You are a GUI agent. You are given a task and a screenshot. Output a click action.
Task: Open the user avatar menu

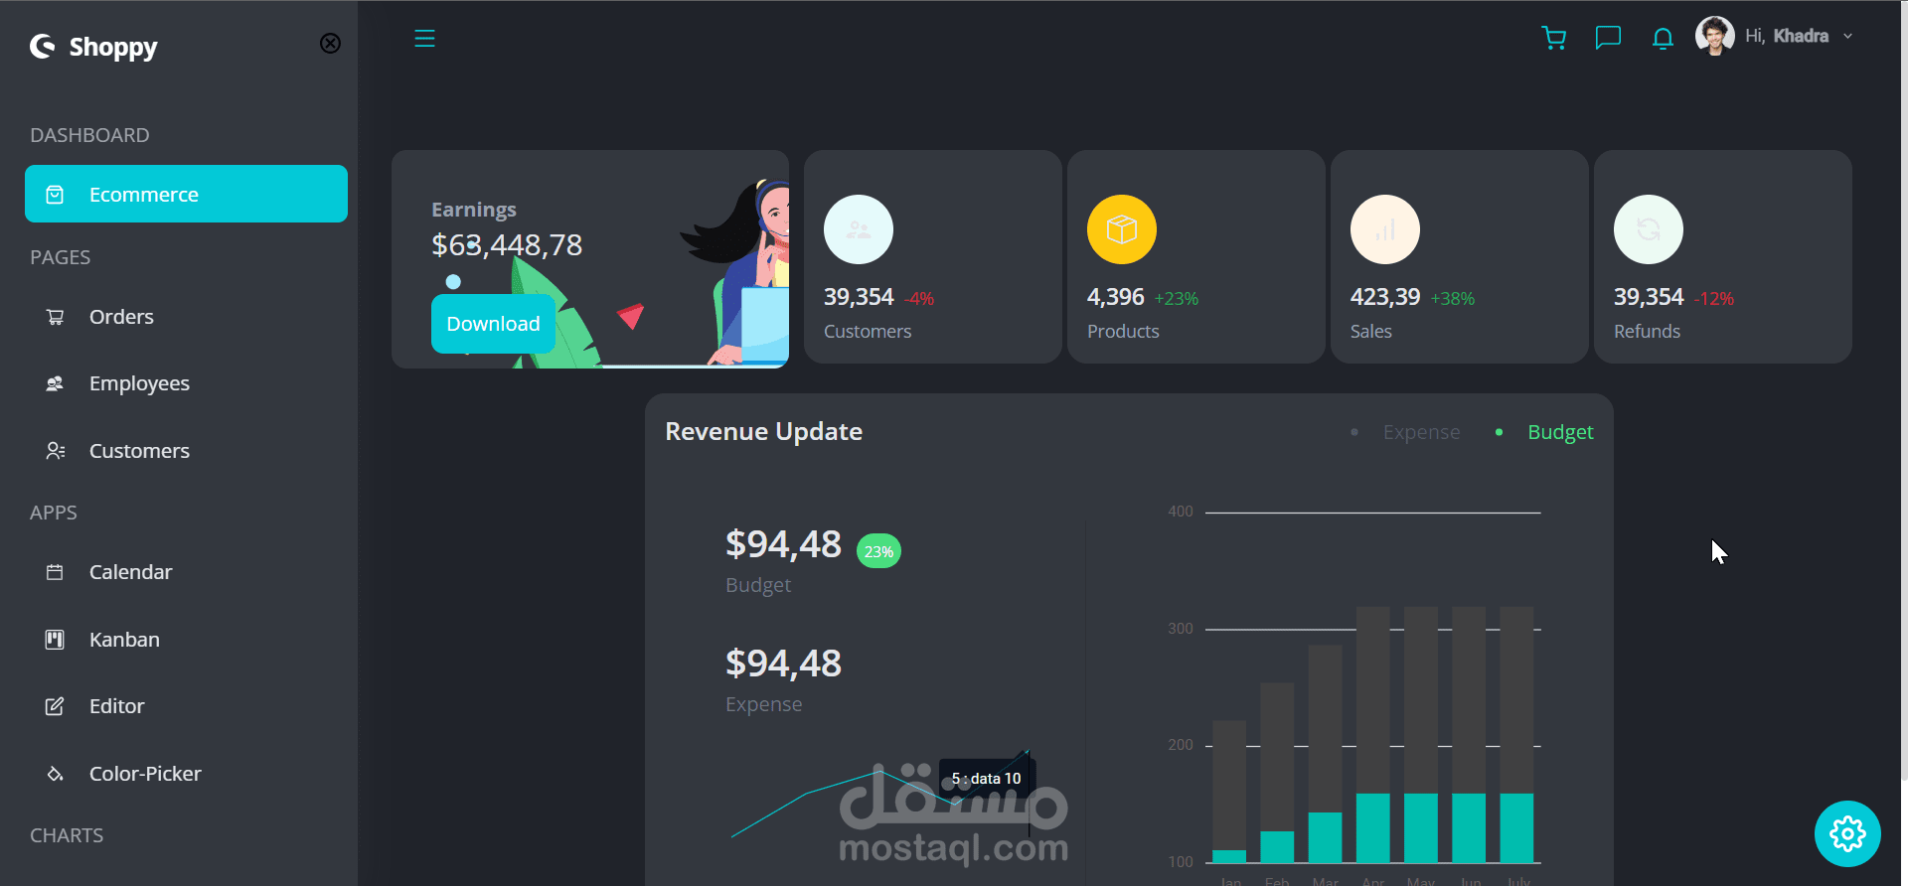pos(1714,36)
